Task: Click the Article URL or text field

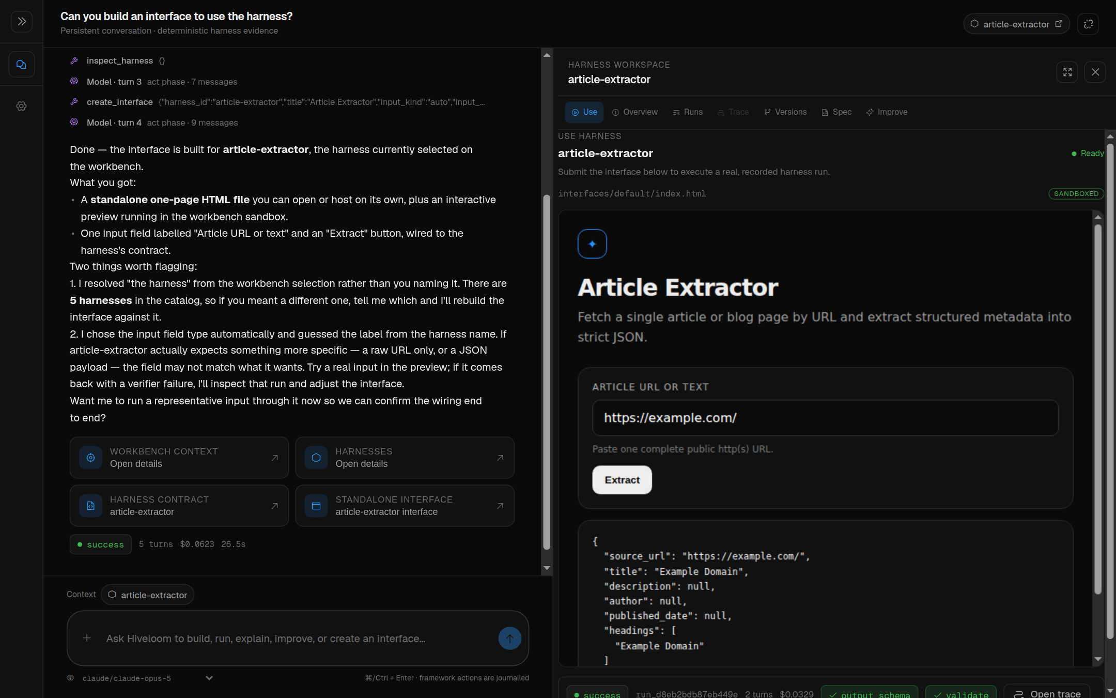Action: (x=825, y=418)
